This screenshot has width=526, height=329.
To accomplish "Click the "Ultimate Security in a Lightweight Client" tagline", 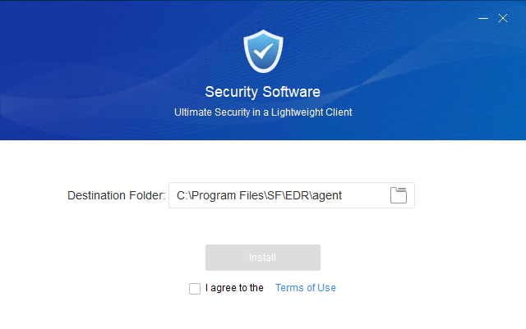I will (x=263, y=112).
